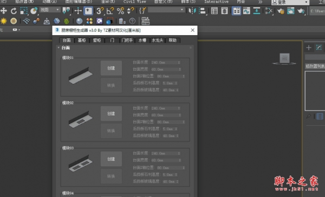Open the 帮助 tab

click(173, 40)
